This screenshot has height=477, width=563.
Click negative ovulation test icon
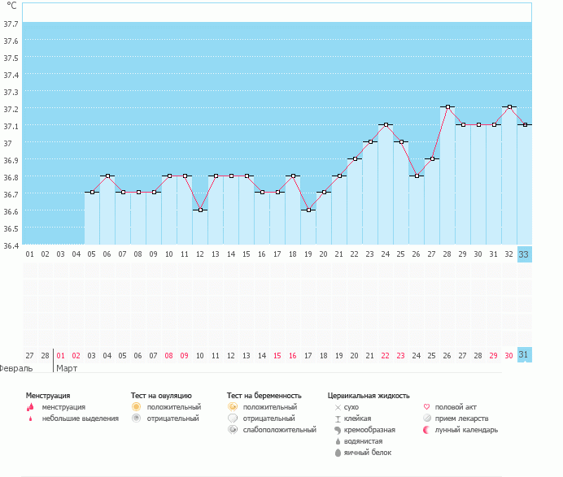click(x=137, y=418)
